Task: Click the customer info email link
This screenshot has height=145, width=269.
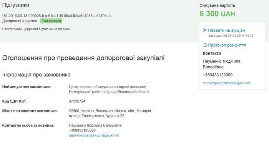Action: coord(94,135)
